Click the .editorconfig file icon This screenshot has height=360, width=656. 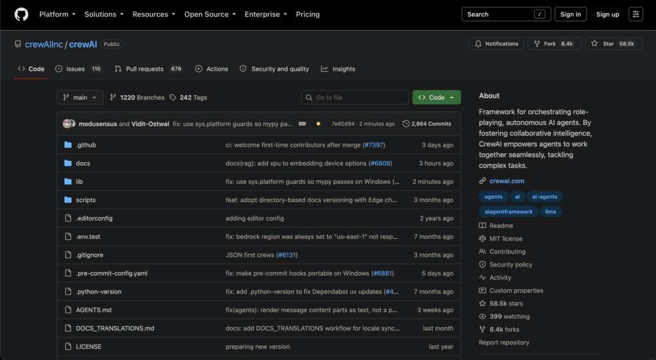(68, 218)
